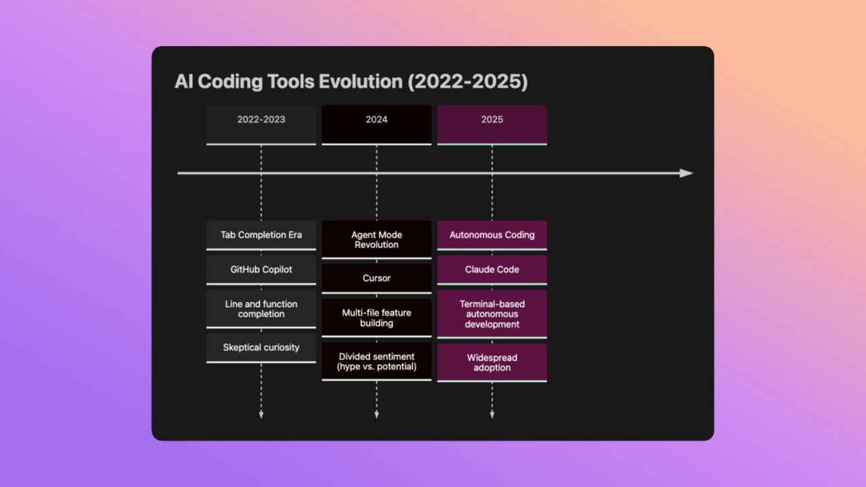Click the Claude Code card

[x=492, y=269]
